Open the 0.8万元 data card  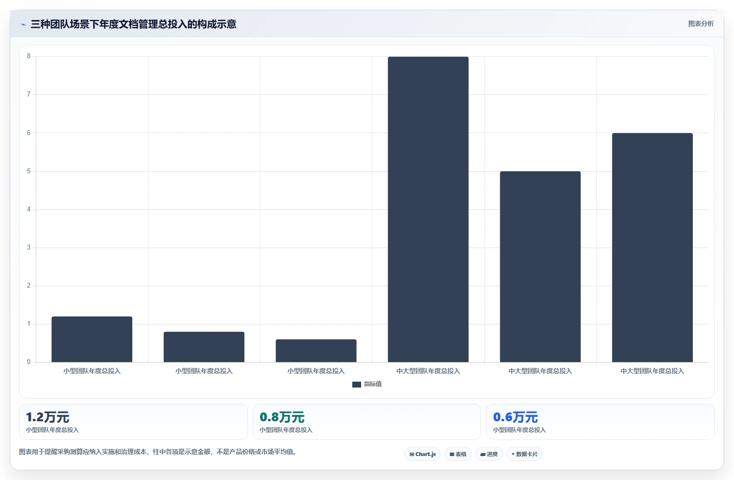(x=367, y=422)
